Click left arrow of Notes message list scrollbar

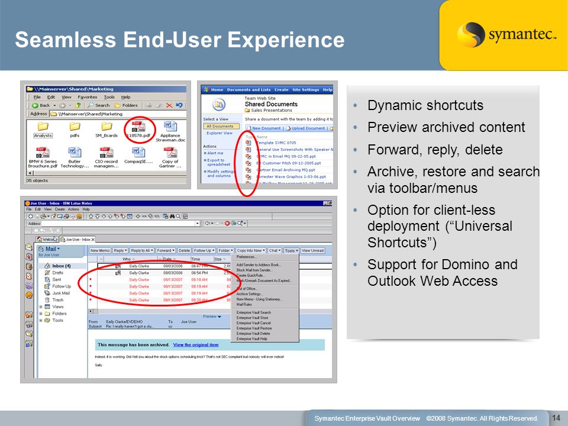[91, 311]
